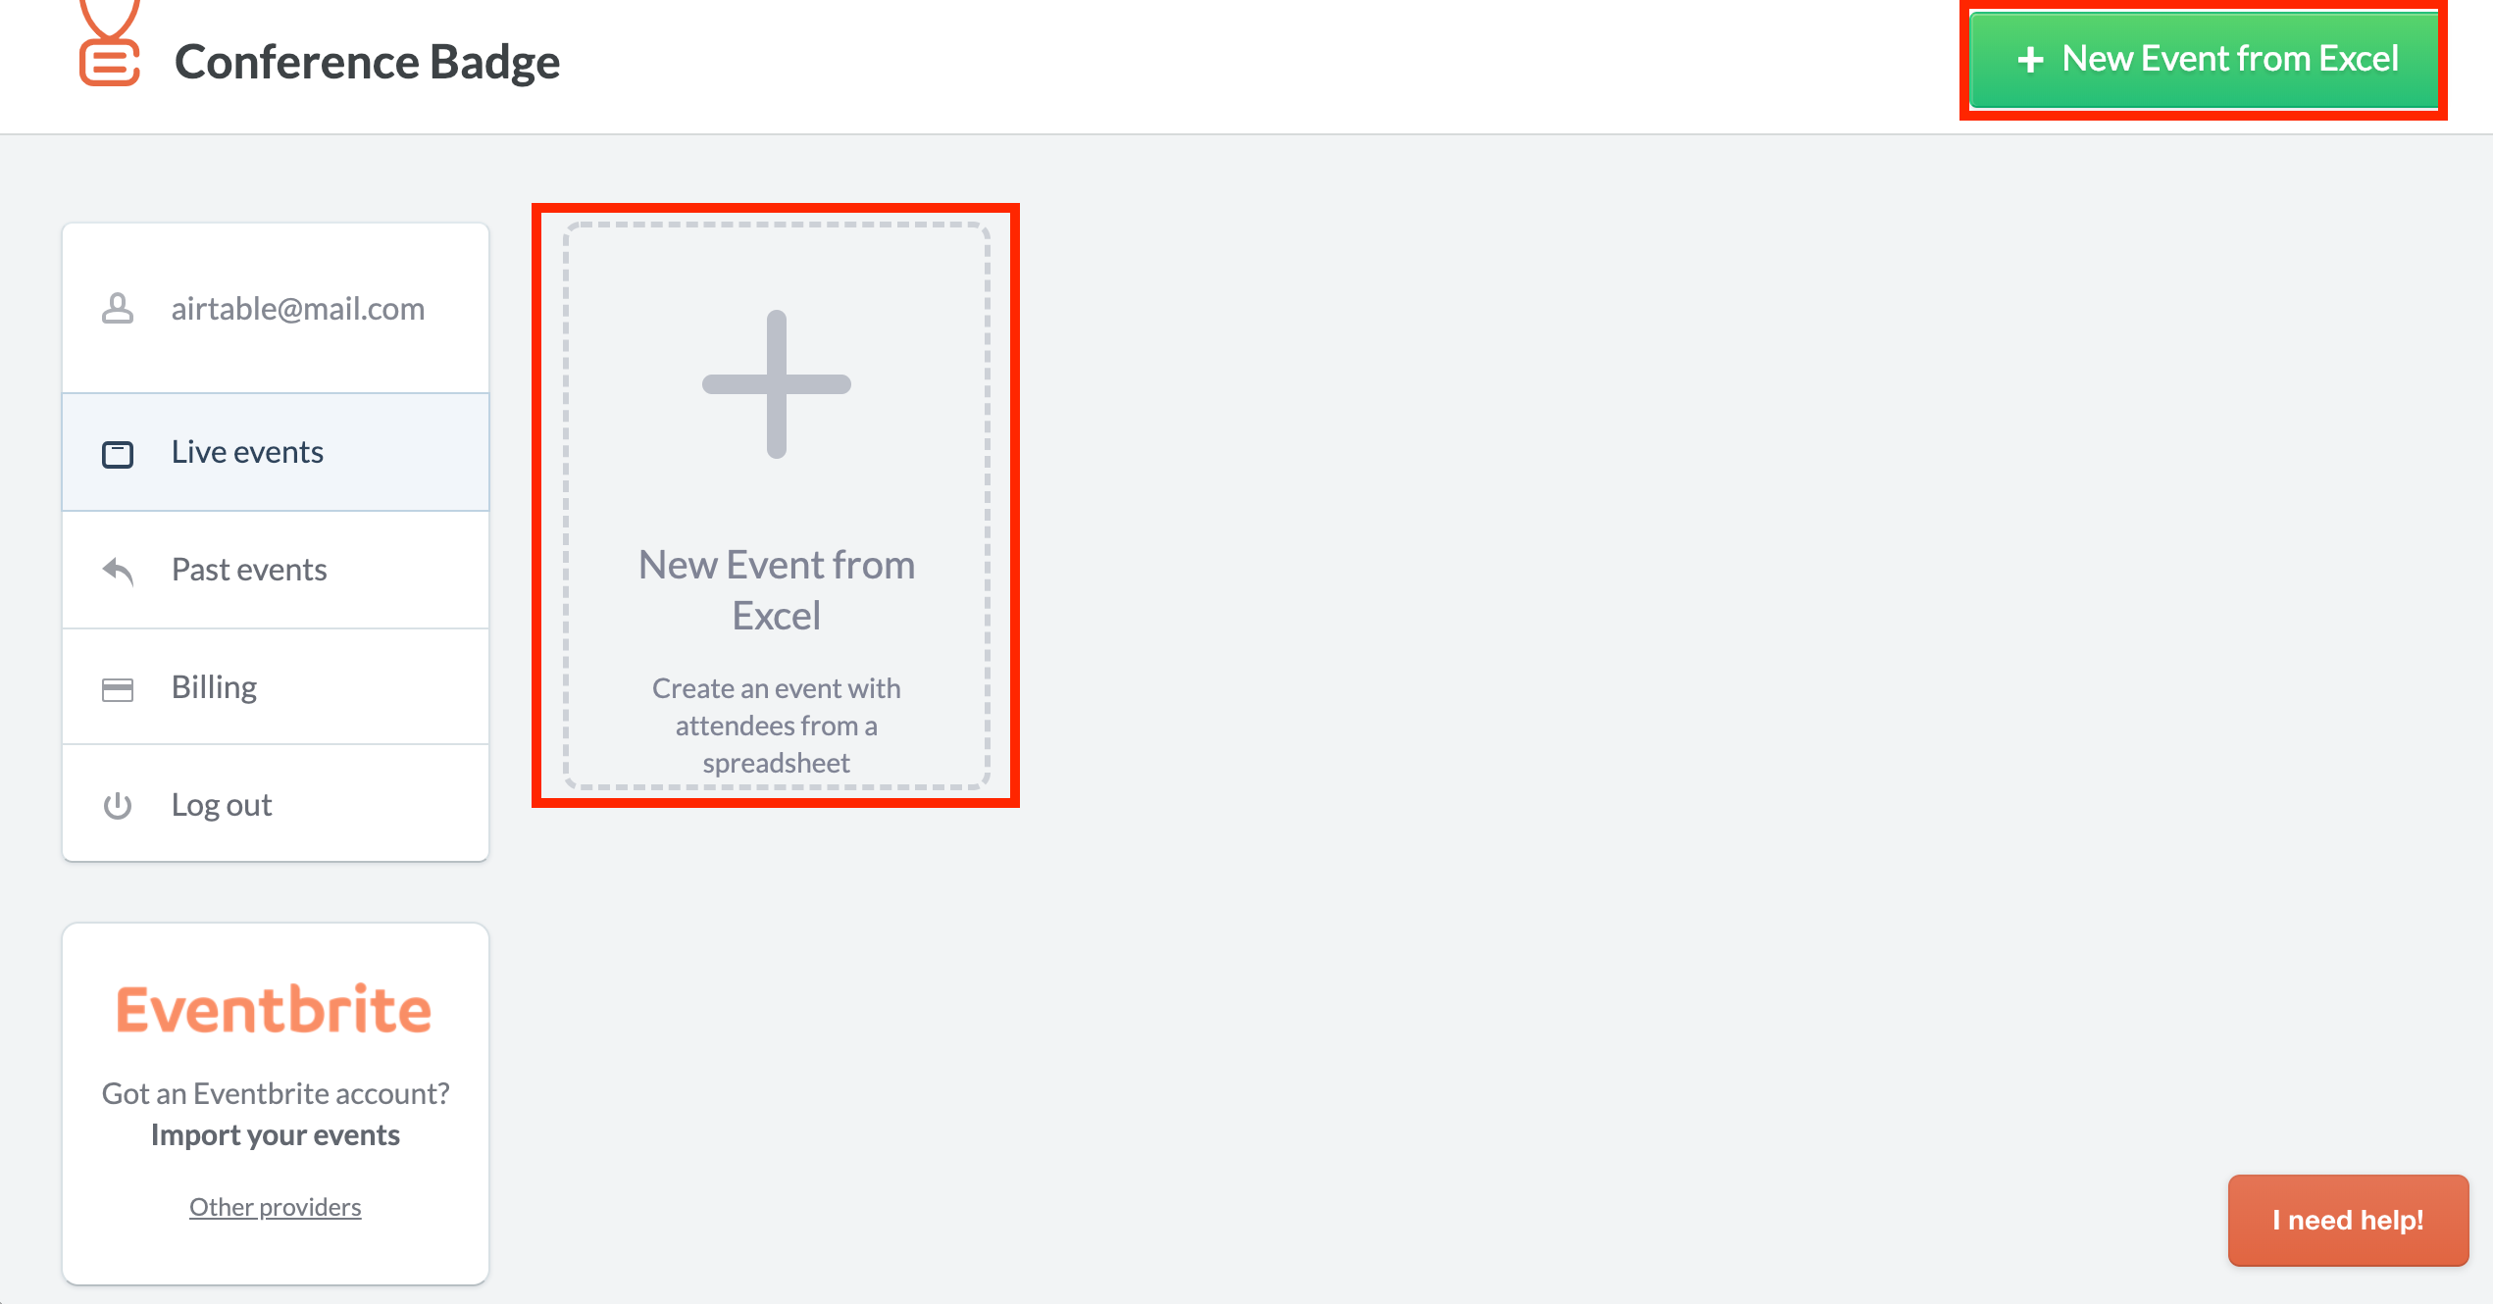This screenshot has width=2493, height=1304.
Task: Click the Live events calendar icon
Action: pyautogui.click(x=118, y=454)
